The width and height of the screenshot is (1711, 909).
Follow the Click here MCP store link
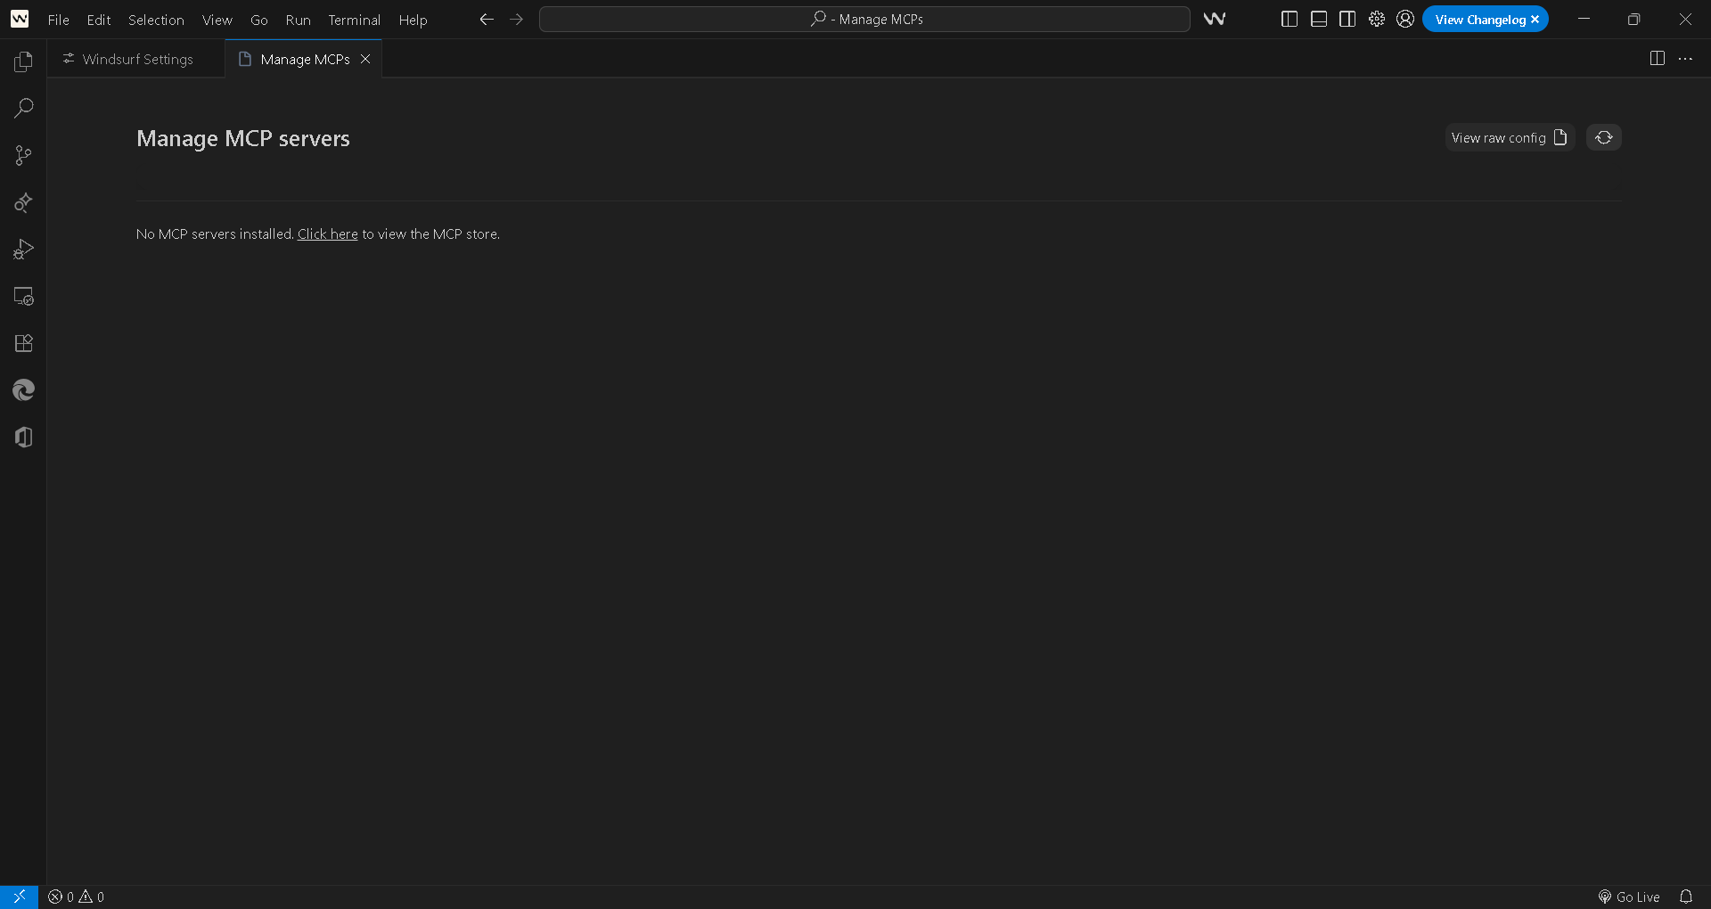(327, 233)
